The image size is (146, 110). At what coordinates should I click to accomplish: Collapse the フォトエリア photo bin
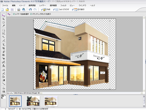coord(5,109)
